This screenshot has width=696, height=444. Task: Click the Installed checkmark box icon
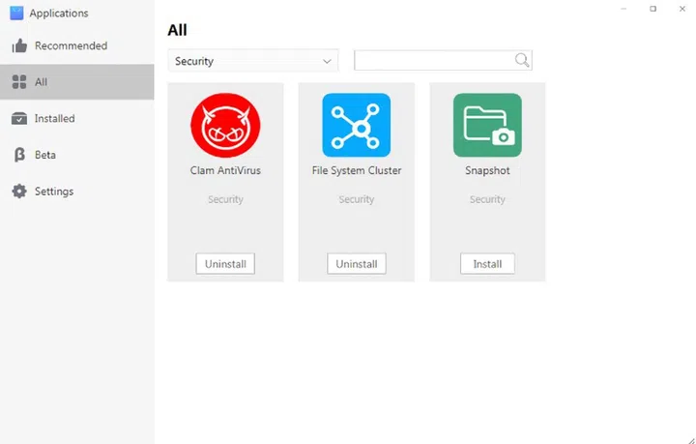tap(18, 119)
